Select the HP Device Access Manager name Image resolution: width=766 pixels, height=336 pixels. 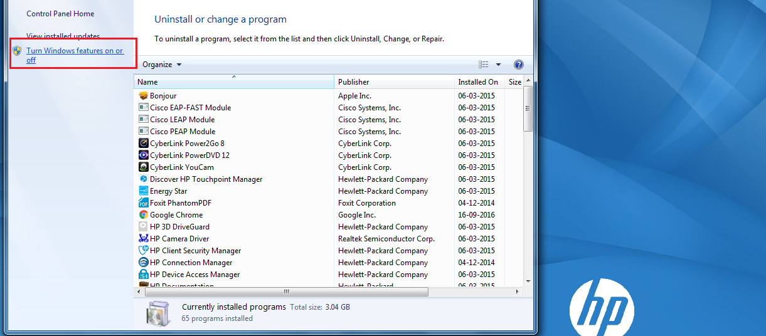click(x=195, y=275)
